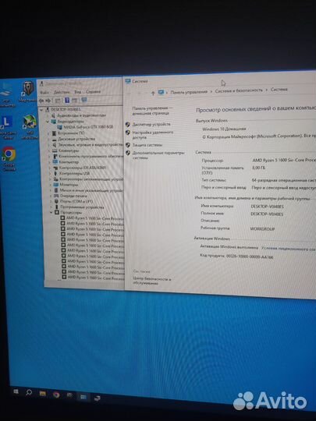
Task: Expand the Порты (COM и LPT) category
Action: (x=51, y=201)
